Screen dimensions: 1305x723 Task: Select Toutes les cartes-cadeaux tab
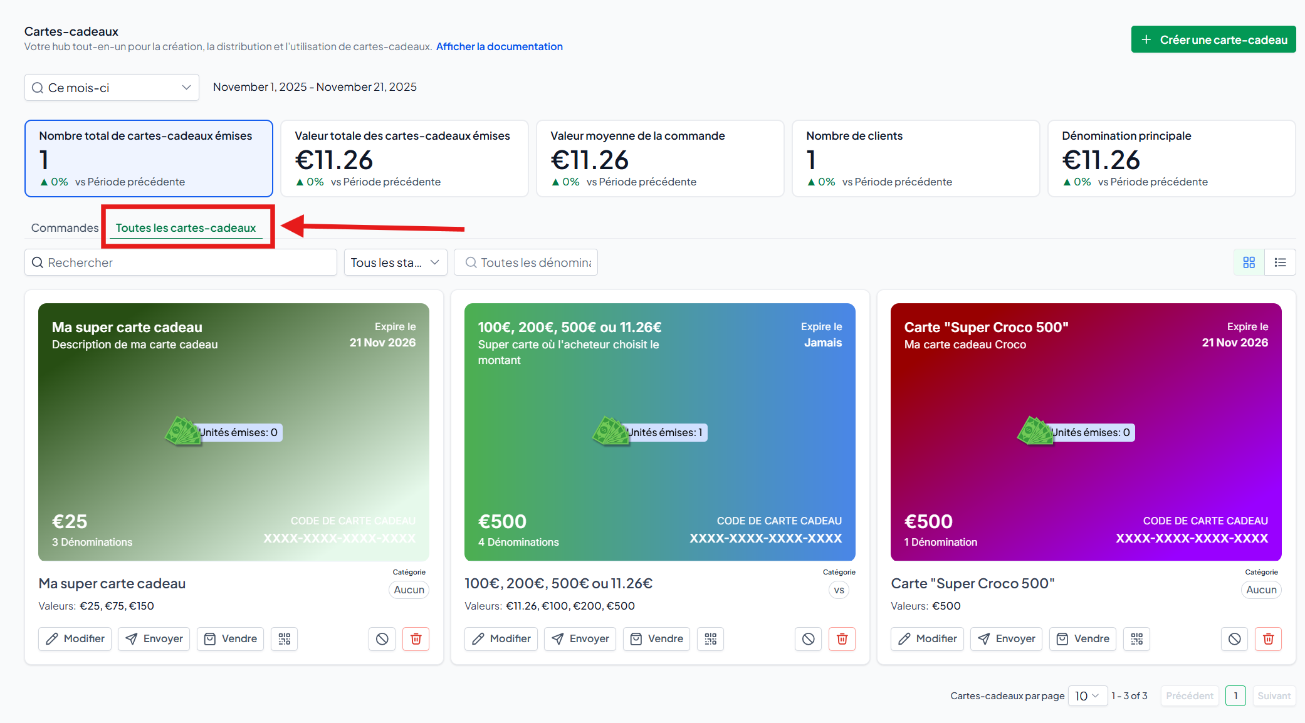tap(186, 228)
